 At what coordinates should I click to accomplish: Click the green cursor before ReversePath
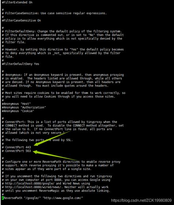point(3,198)
